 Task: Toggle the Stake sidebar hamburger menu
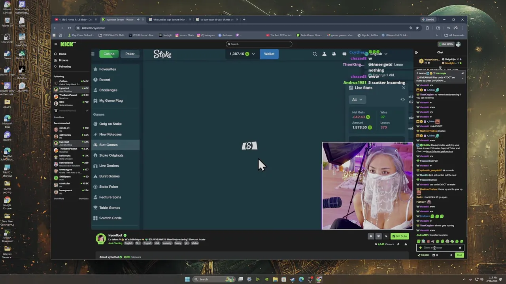coord(93,54)
